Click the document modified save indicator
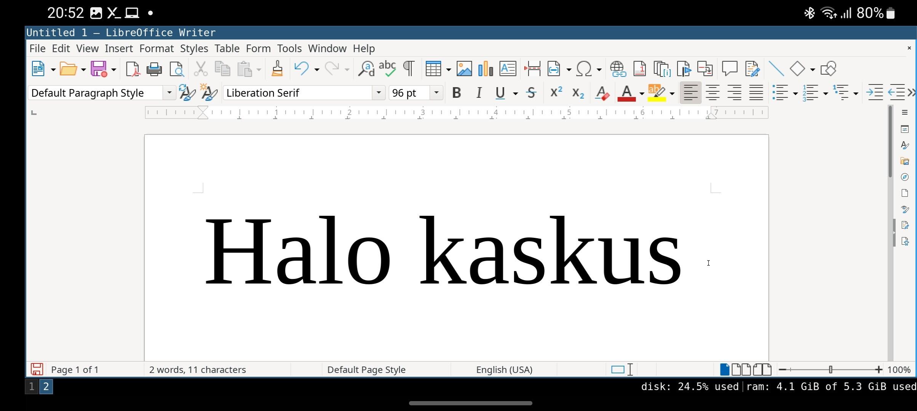917x411 pixels. (x=37, y=369)
